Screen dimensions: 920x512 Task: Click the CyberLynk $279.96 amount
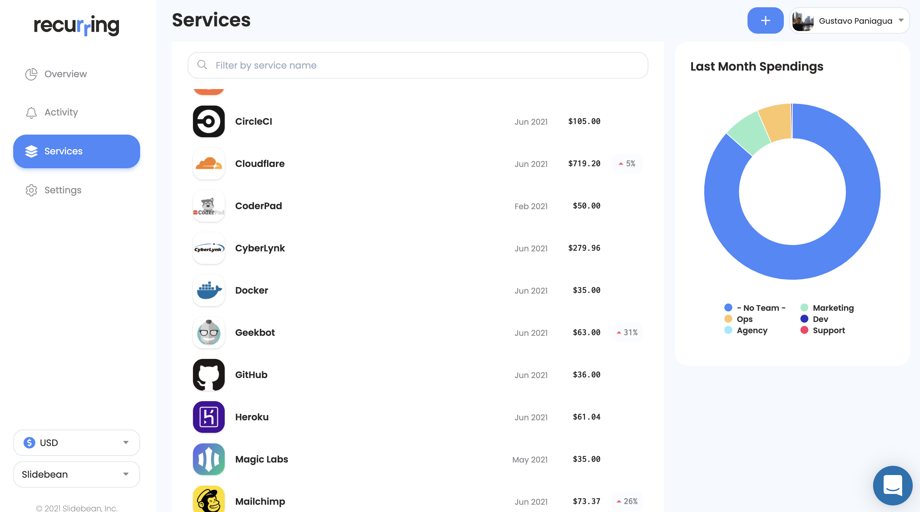click(584, 248)
